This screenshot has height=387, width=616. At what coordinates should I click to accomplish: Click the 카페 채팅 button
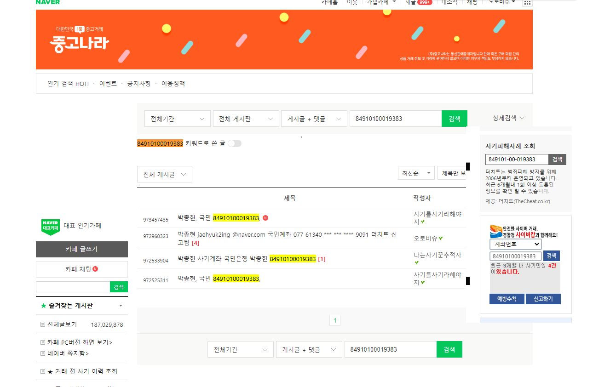click(82, 269)
